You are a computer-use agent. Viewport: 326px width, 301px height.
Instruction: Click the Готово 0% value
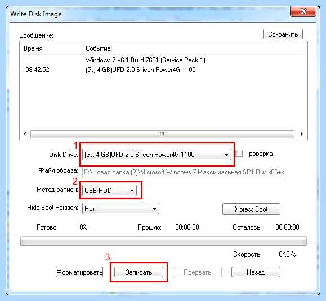click(83, 227)
